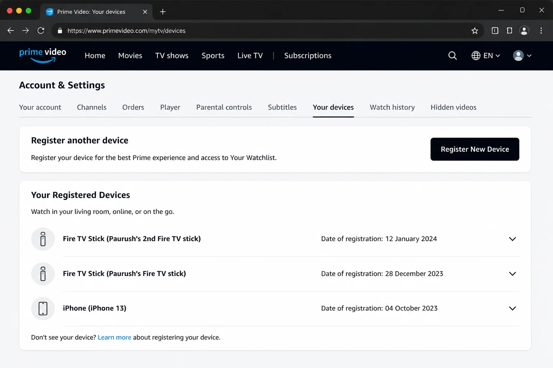Click the lock site info icon
Viewport: 553px width, 368px height.
tap(60, 31)
